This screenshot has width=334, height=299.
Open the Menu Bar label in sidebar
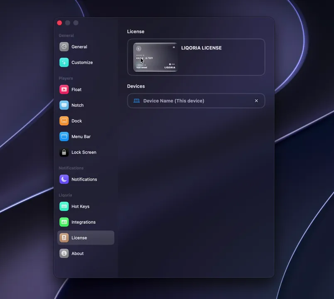(x=81, y=137)
